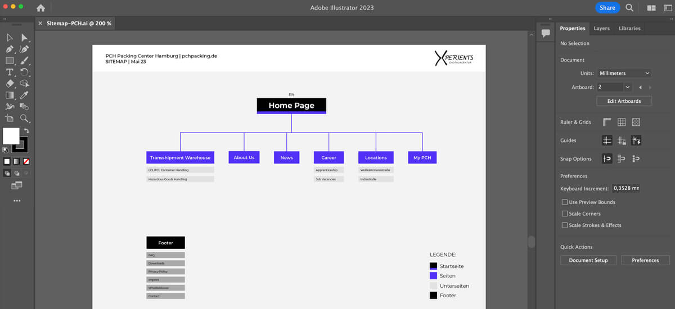Toggle Show Grid
This screenshot has width=675, height=309.
pyautogui.click(x=622, y=122)
